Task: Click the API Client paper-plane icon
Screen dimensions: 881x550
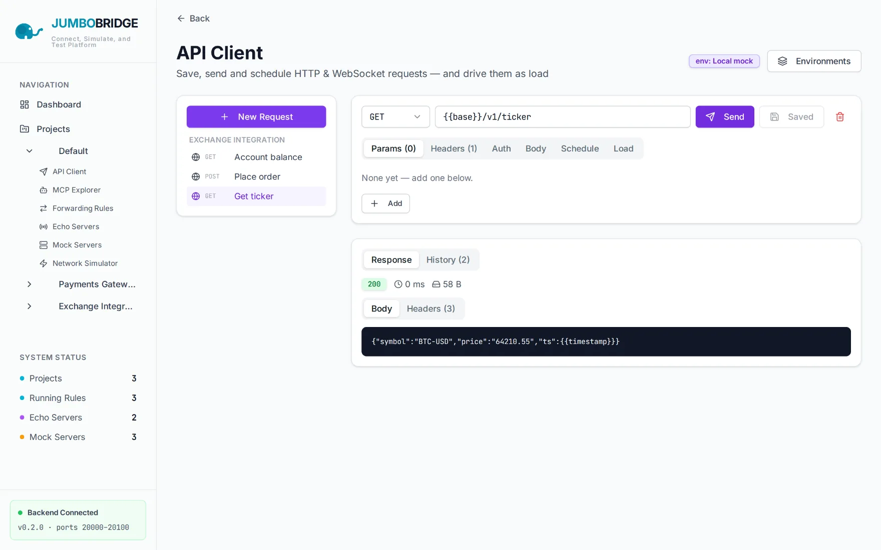Action: pyautogui.click(x=44, y=171)
